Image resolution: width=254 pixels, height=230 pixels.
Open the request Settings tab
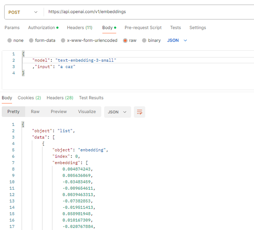pyautogui.click(x=198, y=28)
